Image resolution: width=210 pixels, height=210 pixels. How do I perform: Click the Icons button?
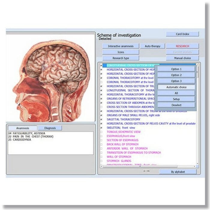[121, 52]
